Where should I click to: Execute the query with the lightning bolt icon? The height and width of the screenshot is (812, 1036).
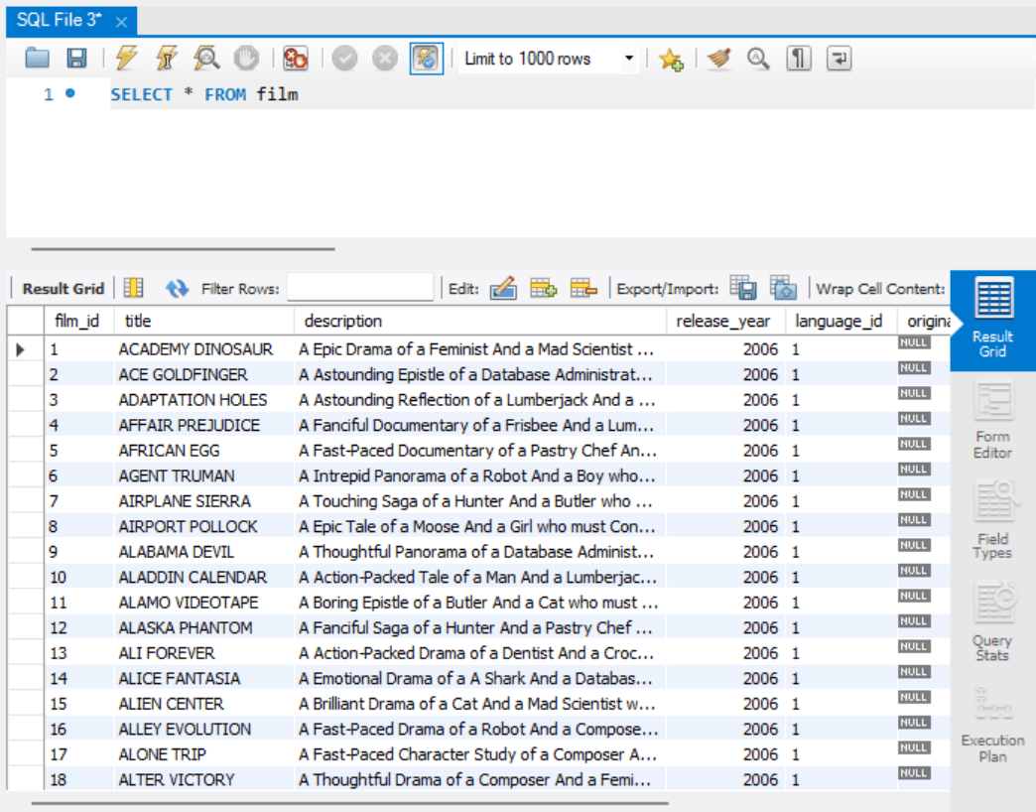pos(126,59)
